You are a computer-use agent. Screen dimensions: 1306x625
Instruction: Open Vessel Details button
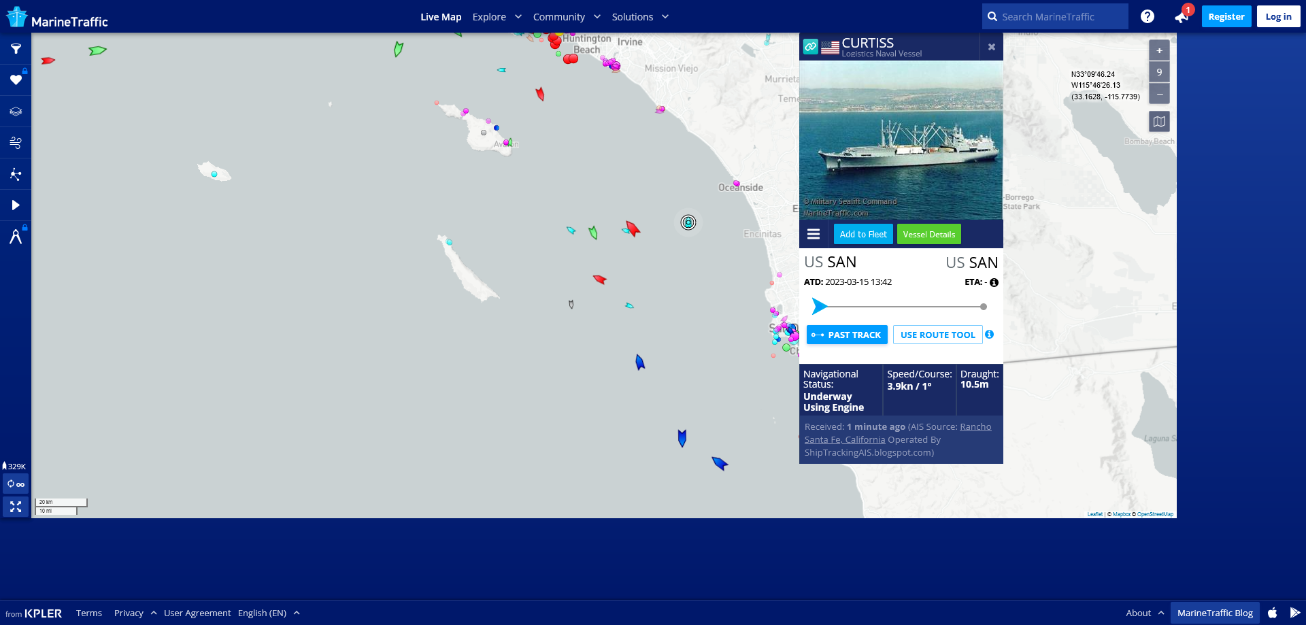928,234
